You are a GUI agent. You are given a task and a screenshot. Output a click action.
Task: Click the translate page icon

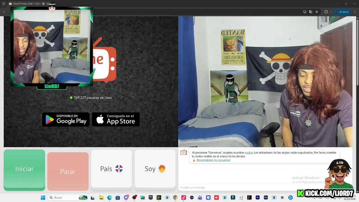coord(311,12)
